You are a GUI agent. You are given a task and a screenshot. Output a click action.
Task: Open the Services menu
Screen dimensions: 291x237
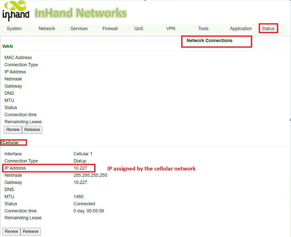click(x=79, y=29)
